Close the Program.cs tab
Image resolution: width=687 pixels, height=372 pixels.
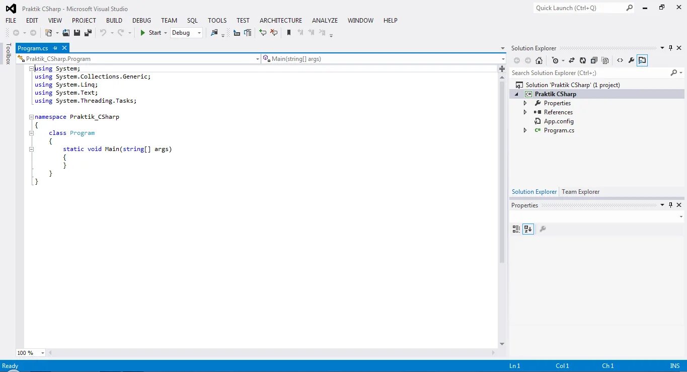[64, 48]
